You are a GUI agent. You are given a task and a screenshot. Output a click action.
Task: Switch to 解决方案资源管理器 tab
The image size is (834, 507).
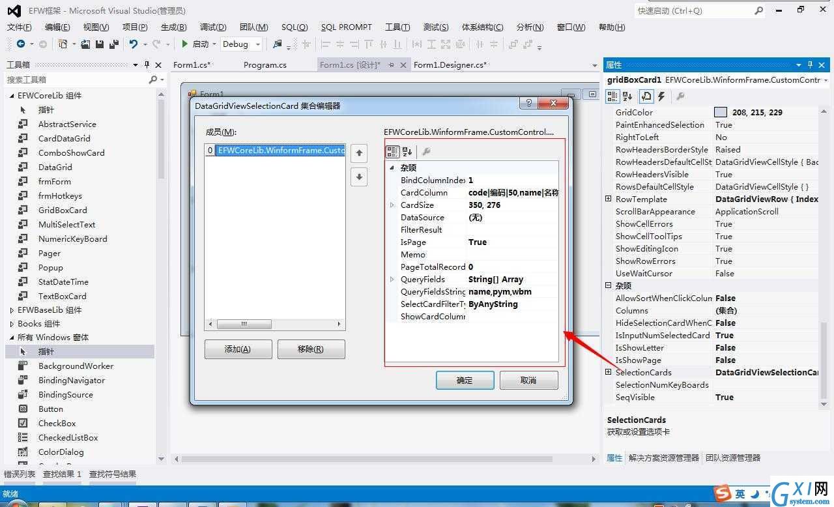click(663, 457)
